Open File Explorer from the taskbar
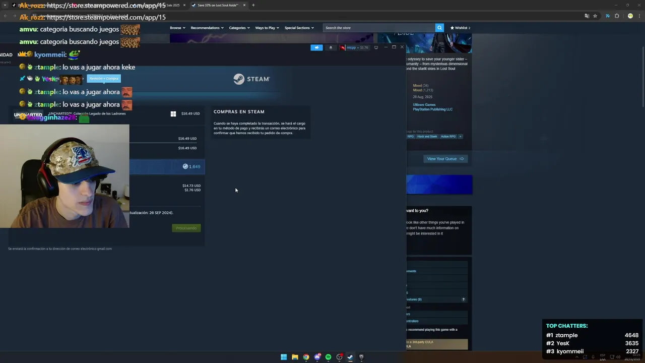Screen dimensions: 645x363 [x=295, y=357]
